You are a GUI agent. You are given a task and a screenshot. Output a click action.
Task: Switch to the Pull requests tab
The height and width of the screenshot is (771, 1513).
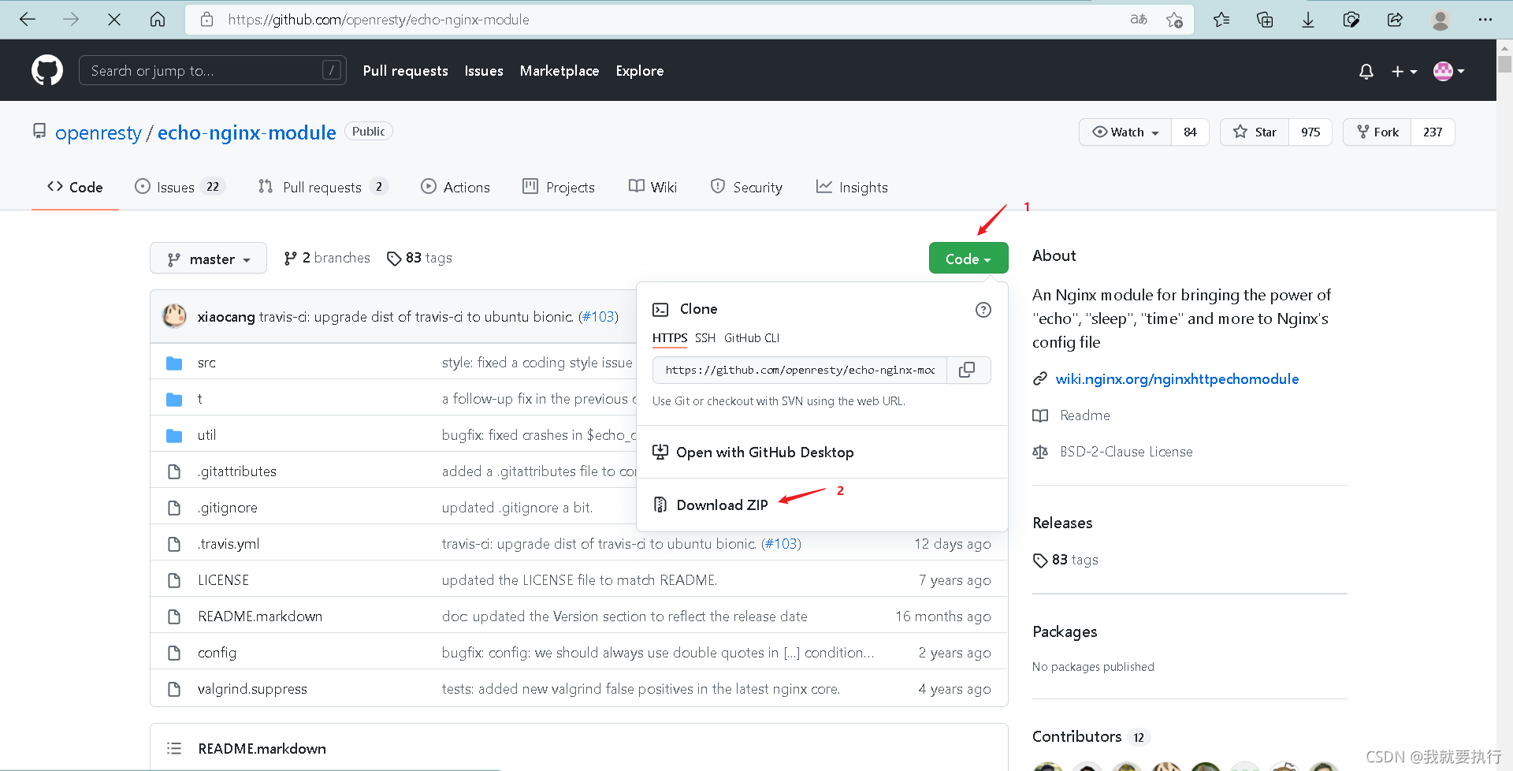pos(323,187)
